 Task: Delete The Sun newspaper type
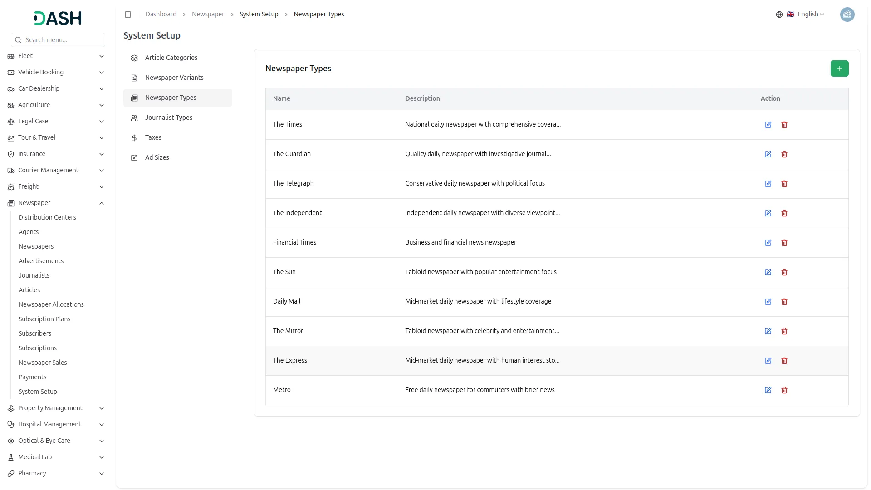(784, 272)
